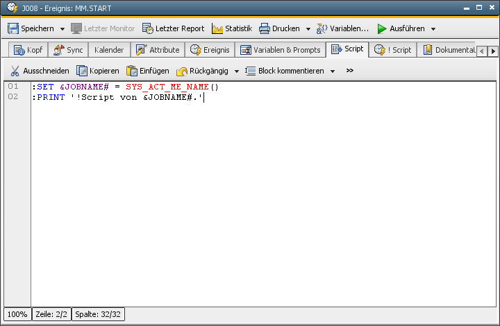The image size is (500, 326).
Task: Switch to the Ereignis tab
Action: pyautogui.click(x=210, y=50)
